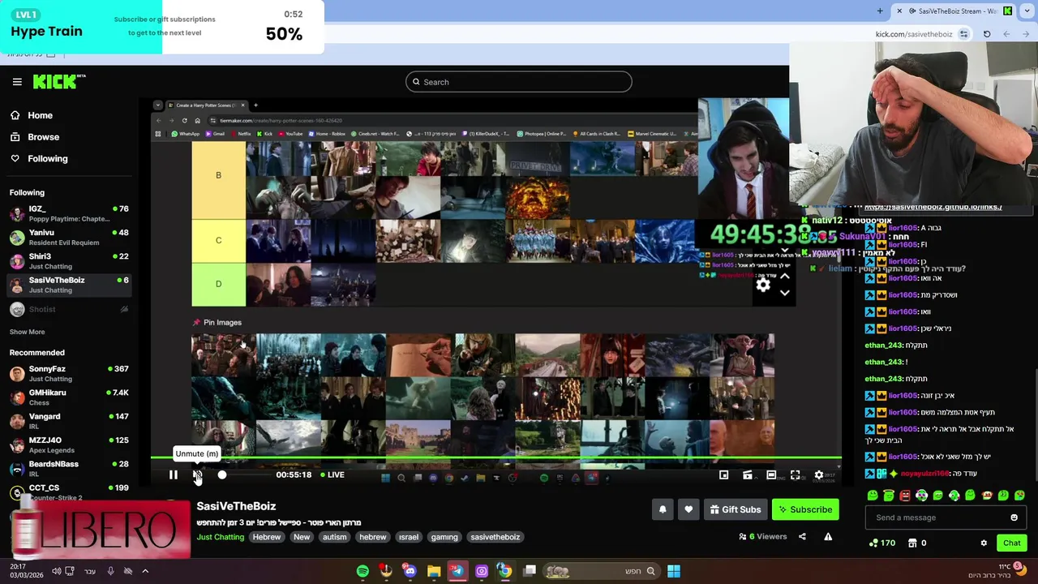Open MZZJ4O Apex Legends channel
Viewport: 1038px width, 584px height.
(69, 444)
